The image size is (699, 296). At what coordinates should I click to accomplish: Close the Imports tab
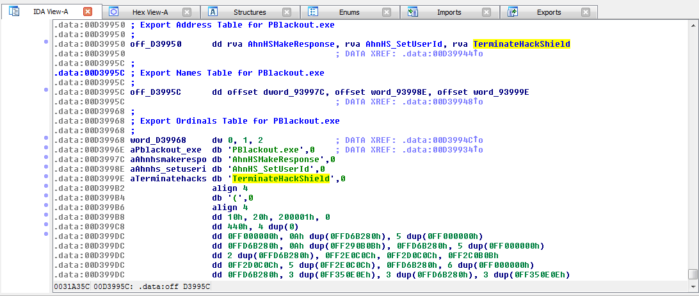point(486,12)
